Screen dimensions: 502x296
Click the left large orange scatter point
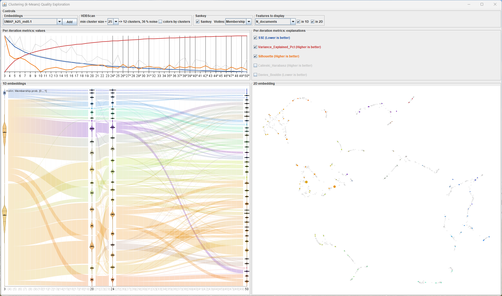click(x=306, y=182)
